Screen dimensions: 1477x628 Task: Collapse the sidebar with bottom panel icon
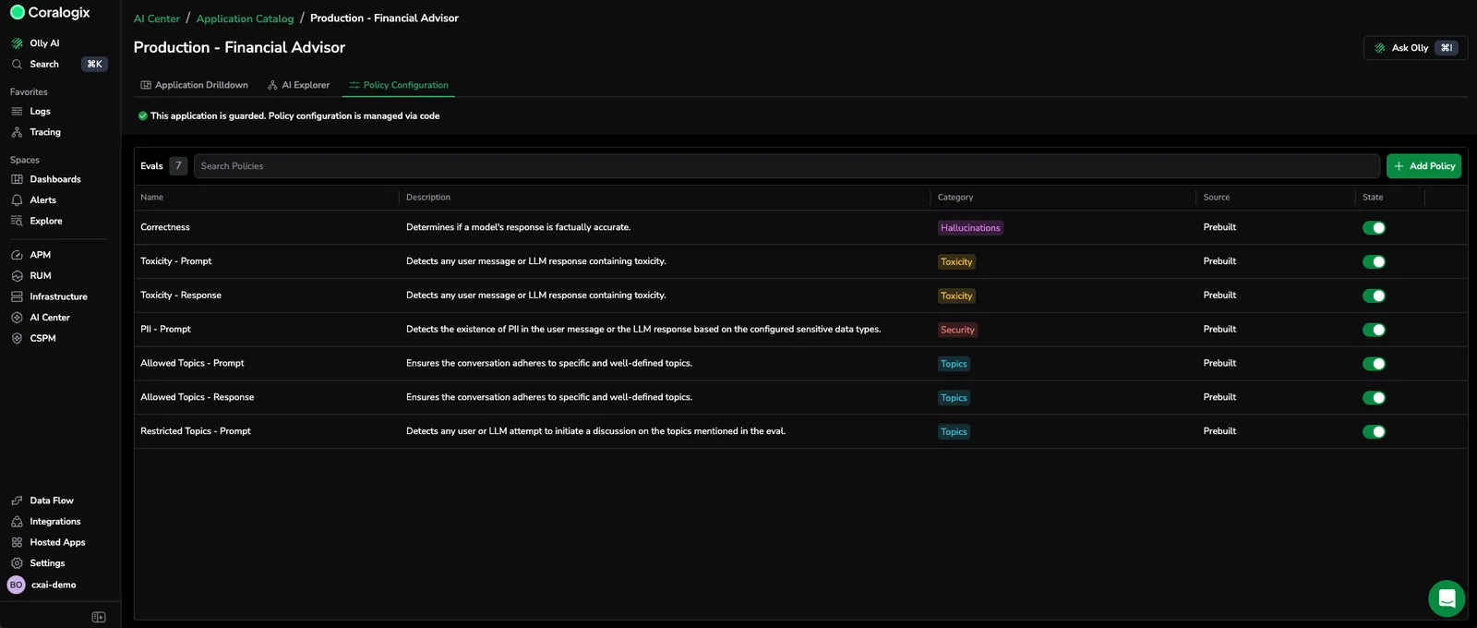pyautogui.click(x=99, y=617)
